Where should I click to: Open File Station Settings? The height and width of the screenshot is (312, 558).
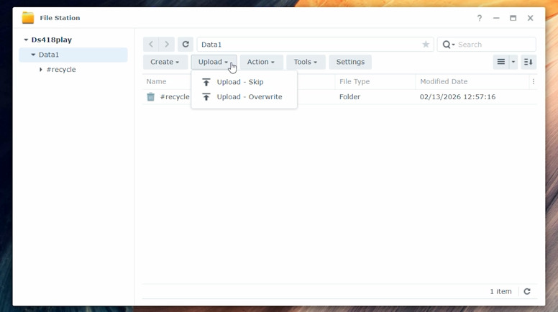click(350, 62)
